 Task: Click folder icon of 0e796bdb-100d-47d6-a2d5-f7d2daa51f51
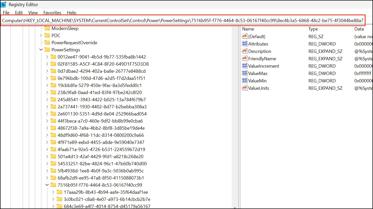53,78
